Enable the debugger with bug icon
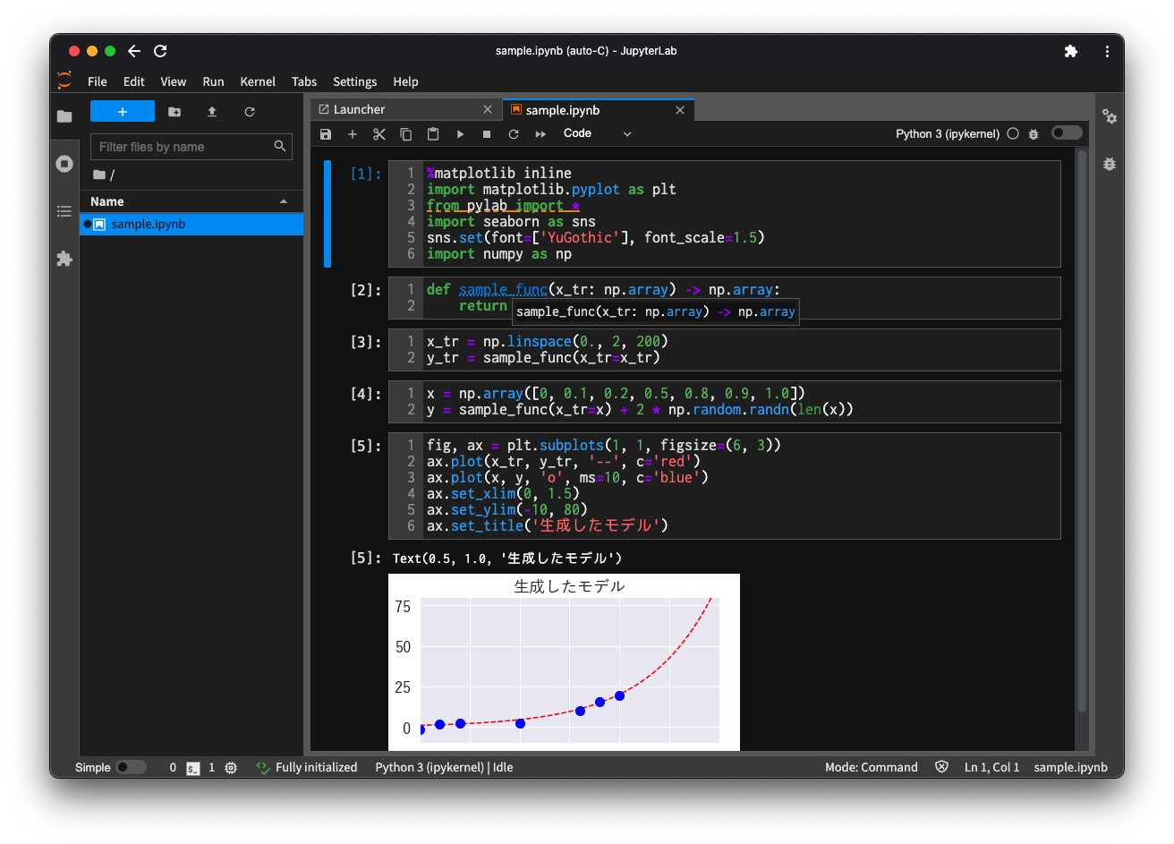 pyautogui.click(x=1034, y=133)
